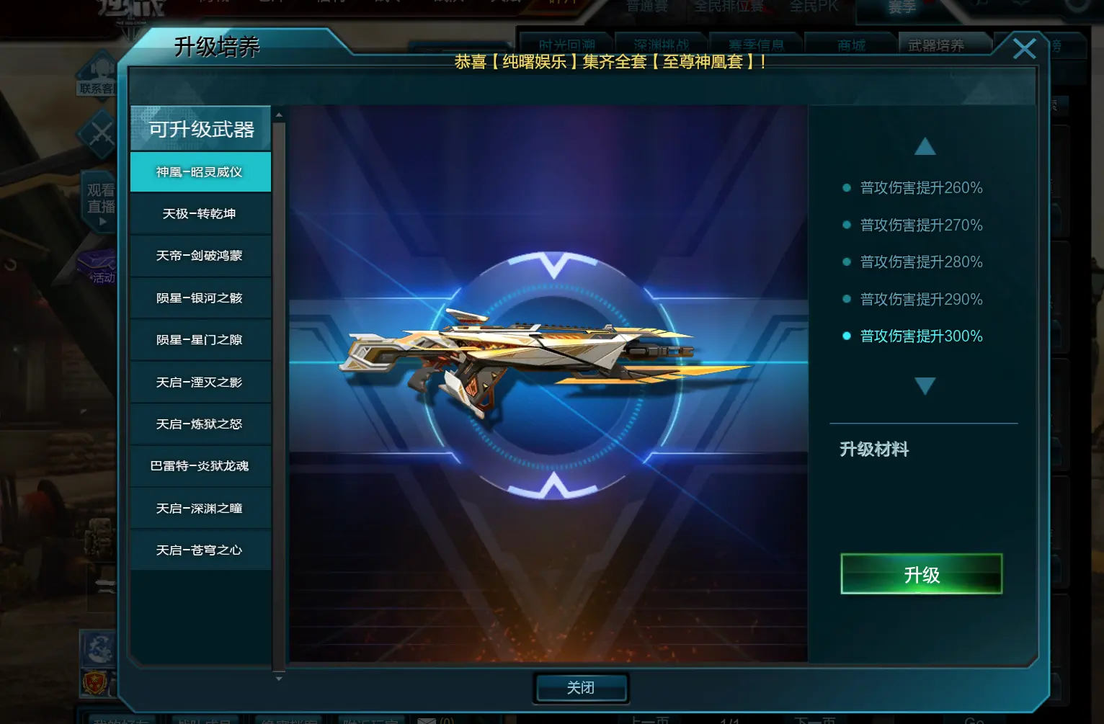Image resolution: width=1104 pixels, height=724 pixels.
Task: Click weapon list scrollbar down arrow
Action: click(x=279, y=678)
